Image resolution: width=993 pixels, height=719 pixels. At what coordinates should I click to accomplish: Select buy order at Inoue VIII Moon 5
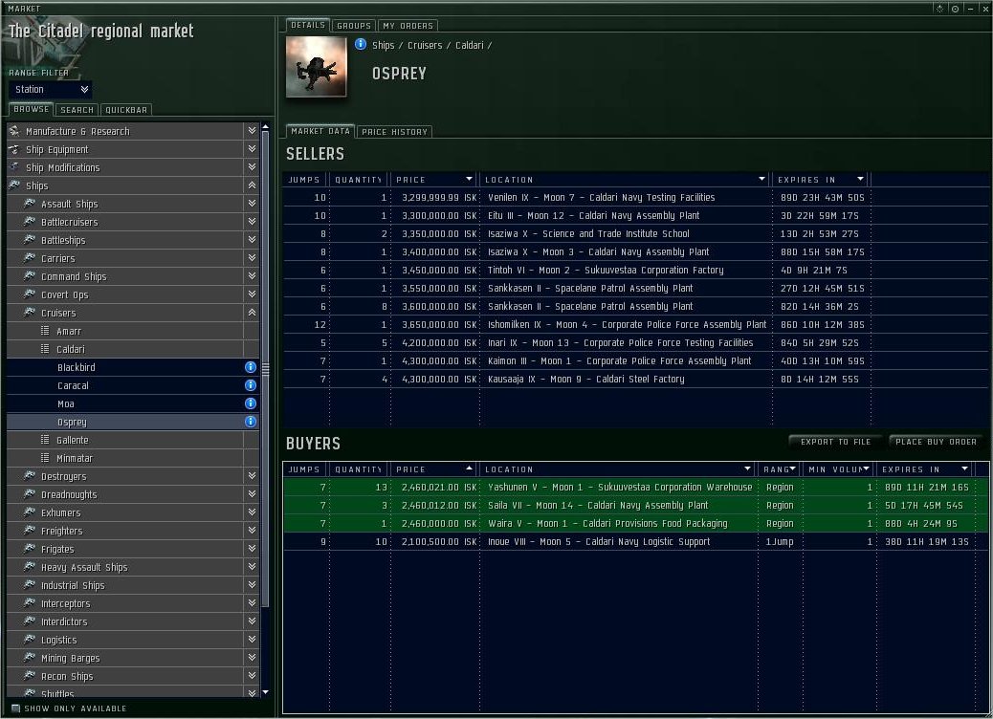tap(636, 542)
